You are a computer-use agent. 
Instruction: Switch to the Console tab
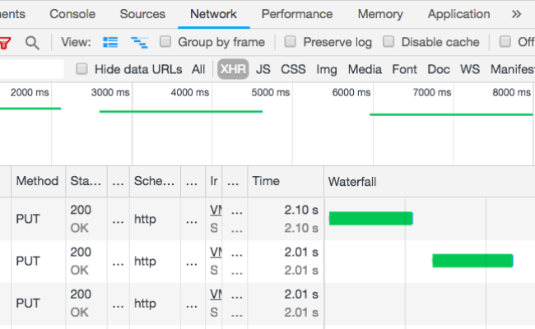click(72, 14)
